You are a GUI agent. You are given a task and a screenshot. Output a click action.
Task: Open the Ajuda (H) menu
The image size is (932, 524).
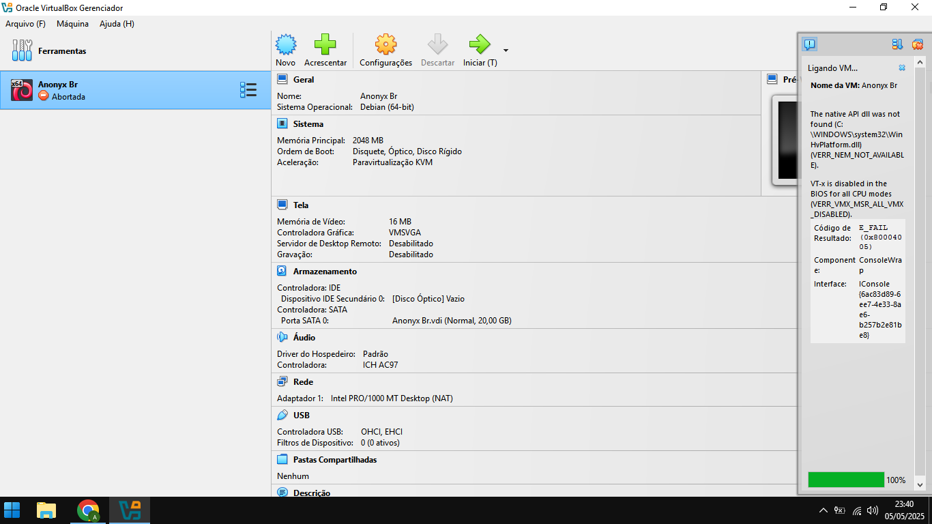pos(117,24)
